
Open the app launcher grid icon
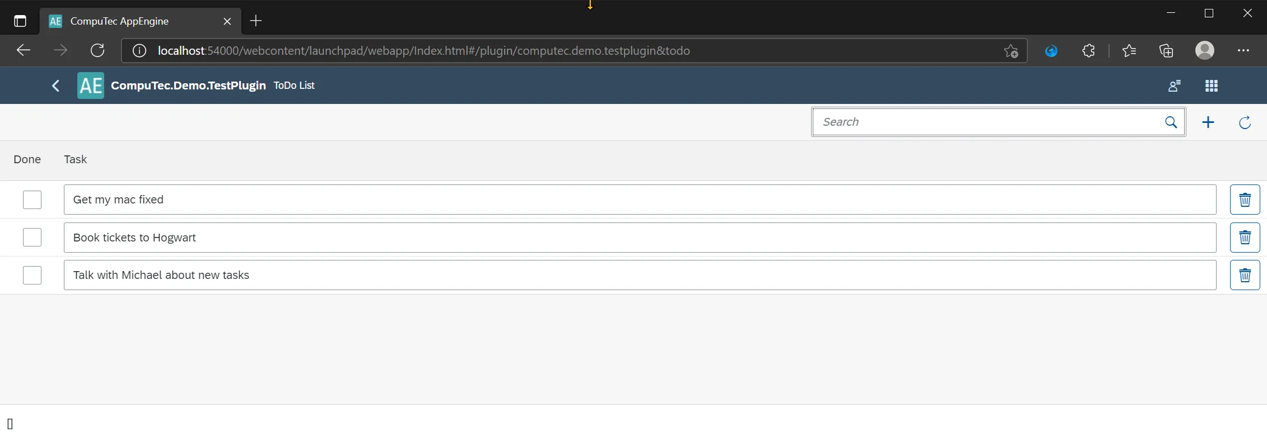click(x=1211, y=86)
